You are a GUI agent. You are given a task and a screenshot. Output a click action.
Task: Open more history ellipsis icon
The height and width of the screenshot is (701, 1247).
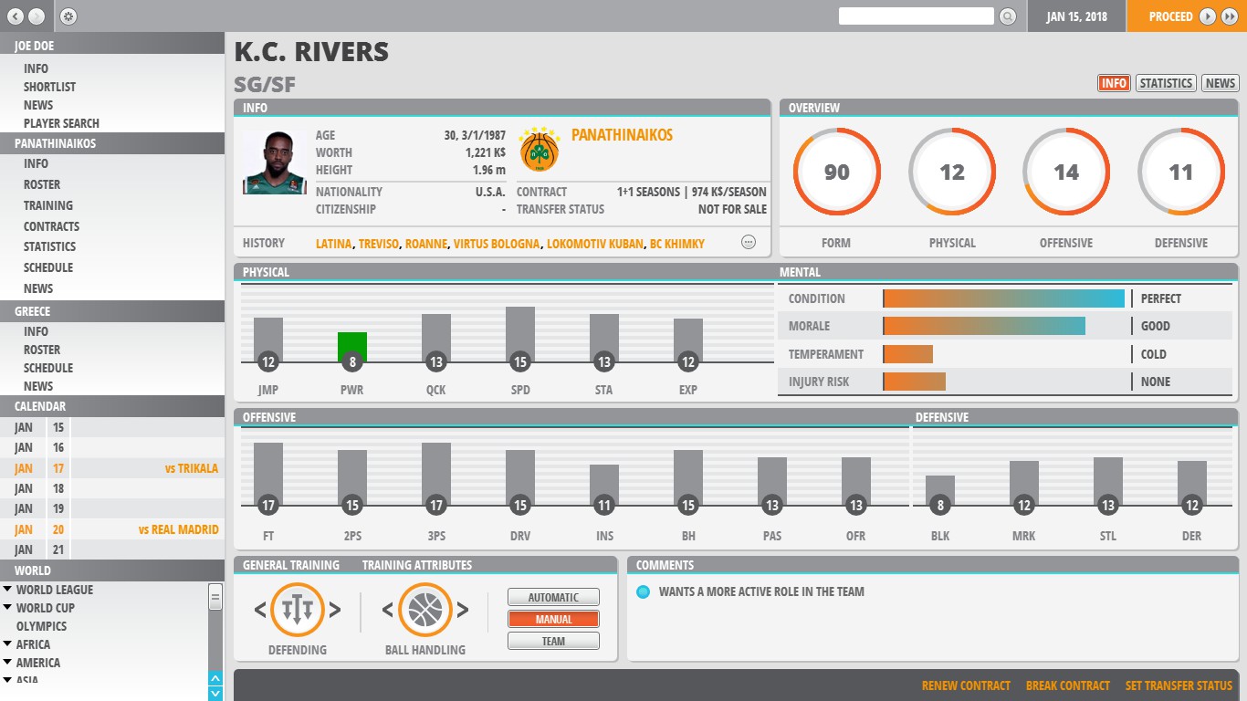(749, 243)
